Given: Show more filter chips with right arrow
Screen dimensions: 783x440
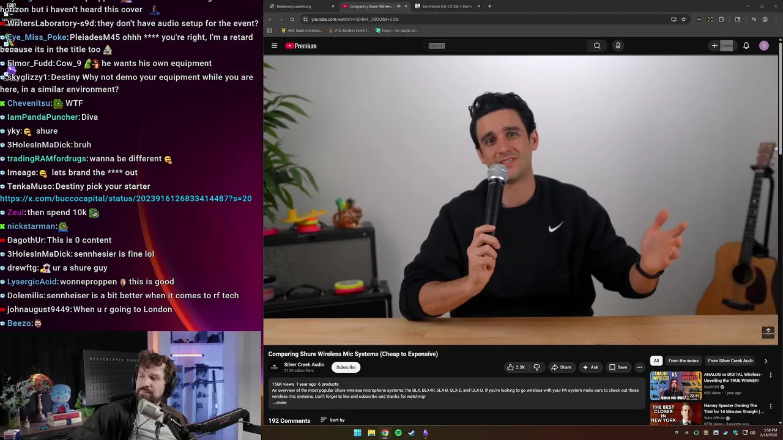Looking at the screenshot, I should pos(765,361).
